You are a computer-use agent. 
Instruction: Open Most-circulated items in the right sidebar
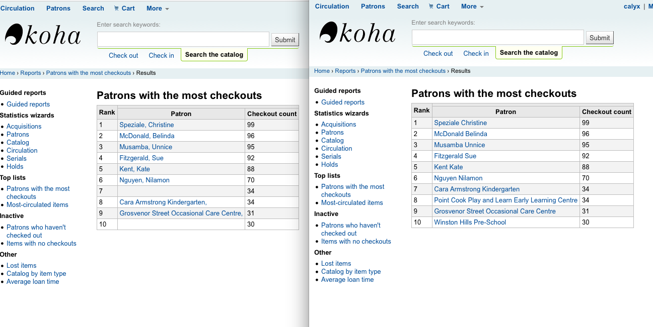(x=352, y=203)
